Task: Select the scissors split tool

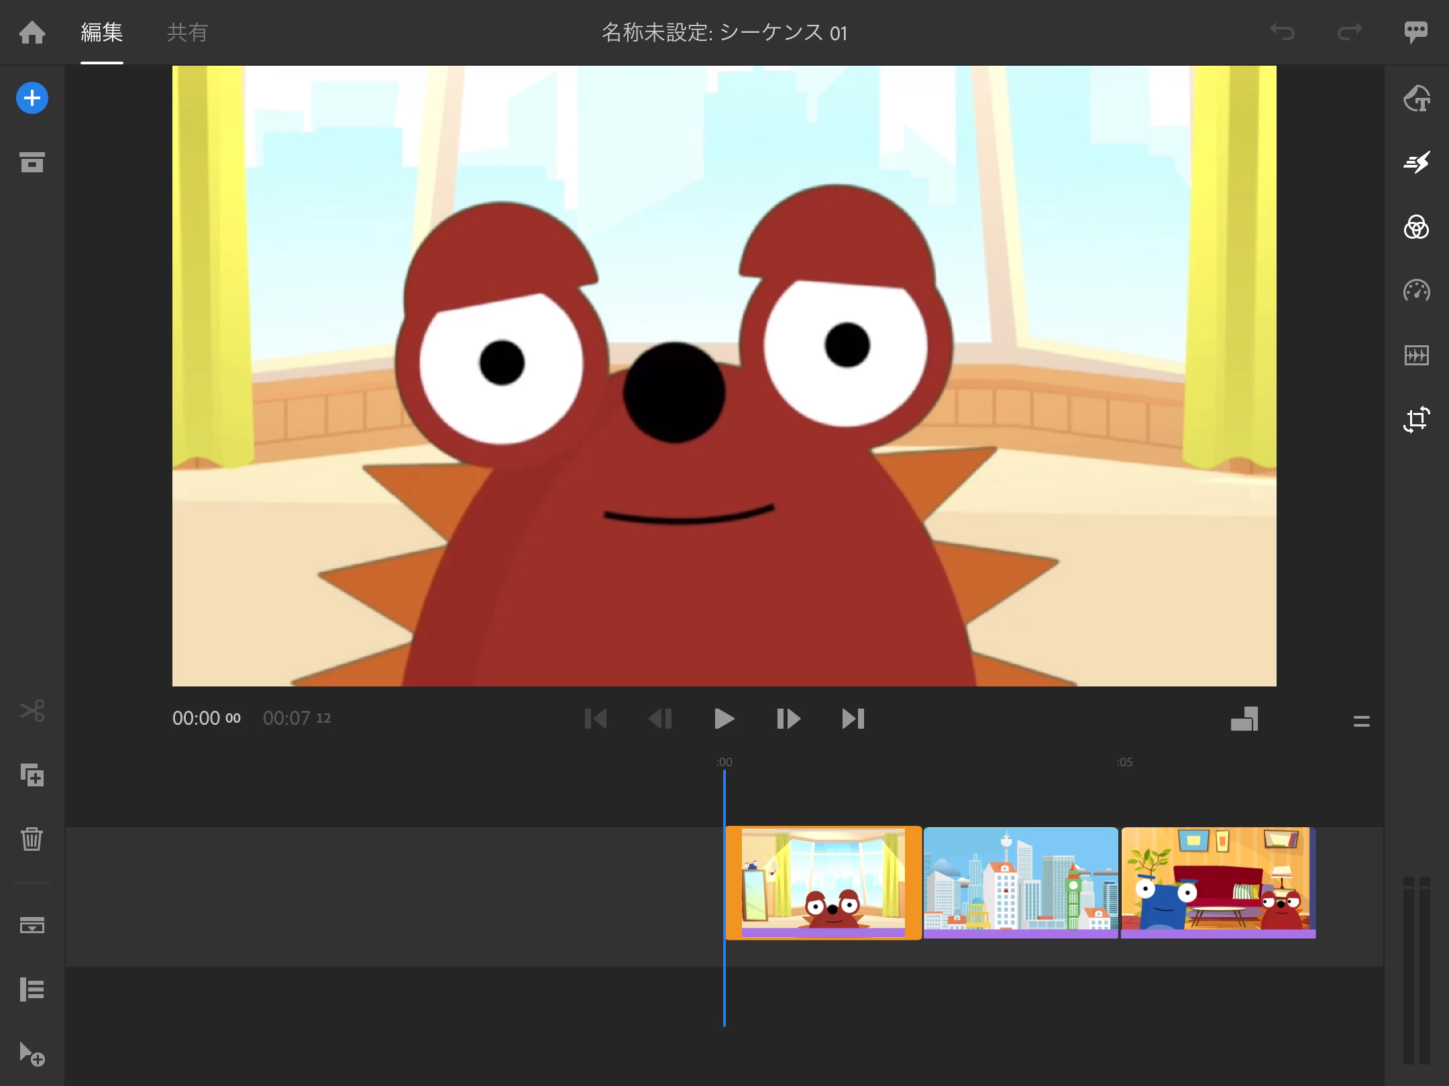Action: (32, 711)
